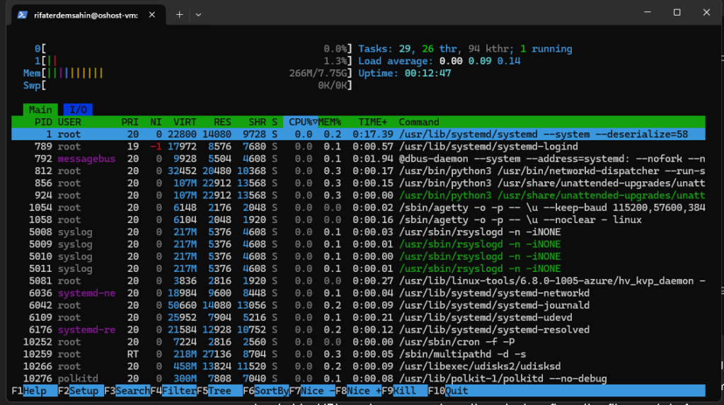Click the Load average readout
The image size is (724, 405).
tap(439, 61)
